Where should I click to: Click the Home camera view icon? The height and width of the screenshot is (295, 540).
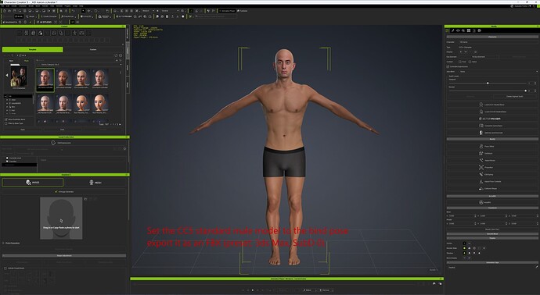point(115,11)
